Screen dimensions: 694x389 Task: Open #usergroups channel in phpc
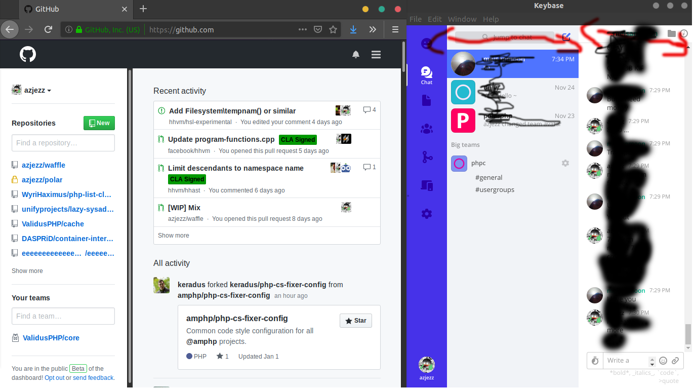pyautogui.click(x=495, y=189)
